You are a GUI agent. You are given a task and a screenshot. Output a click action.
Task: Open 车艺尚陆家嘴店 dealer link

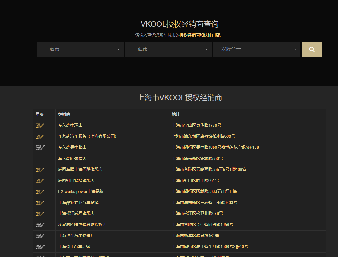(72, 158)
